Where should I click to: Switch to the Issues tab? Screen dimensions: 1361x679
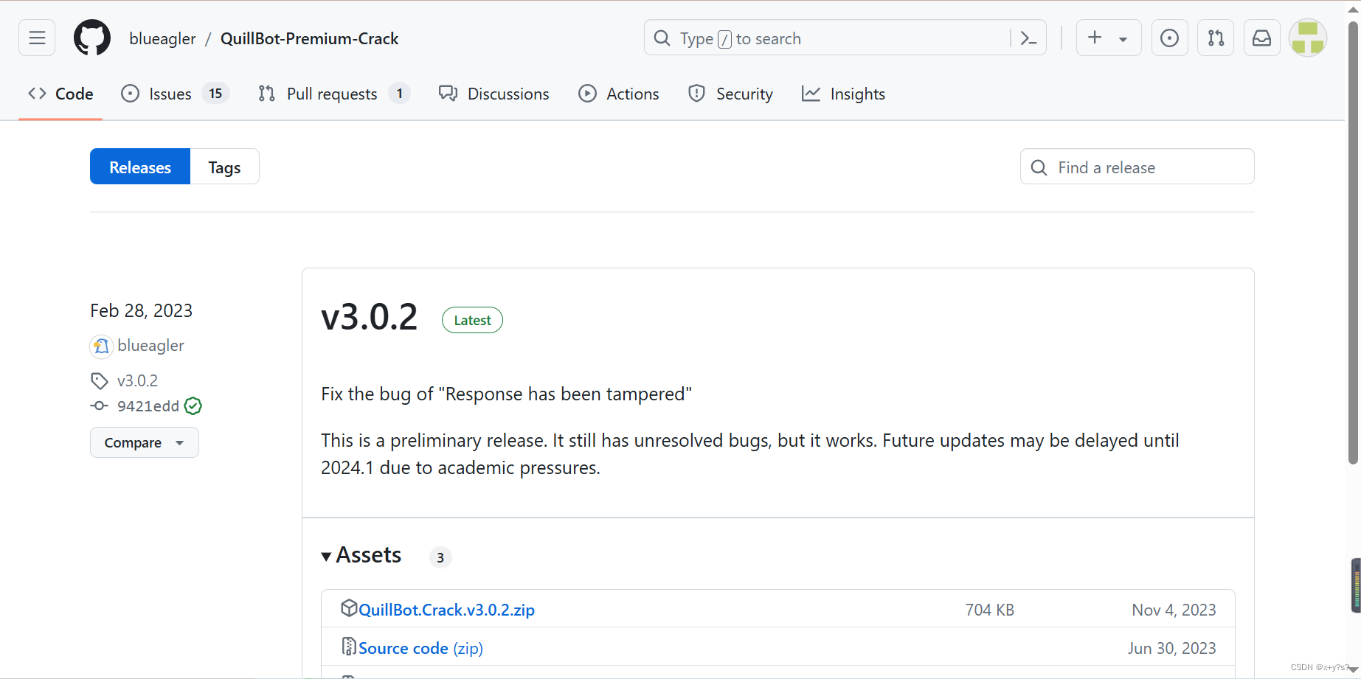pos(175,94)
